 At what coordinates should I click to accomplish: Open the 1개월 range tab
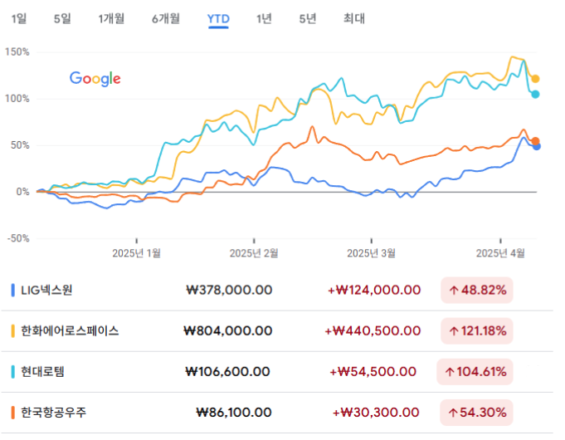(111, 18)
